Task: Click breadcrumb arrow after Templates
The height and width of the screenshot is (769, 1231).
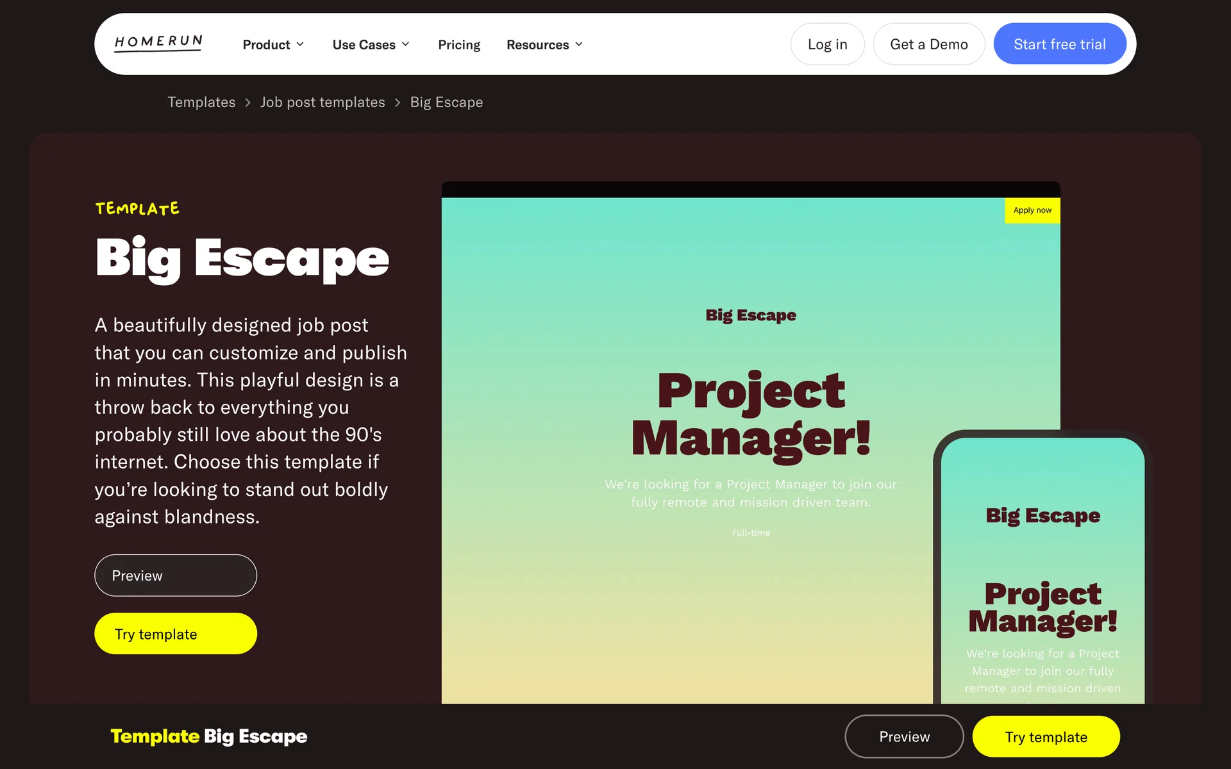Action: [x=248, y=103]
